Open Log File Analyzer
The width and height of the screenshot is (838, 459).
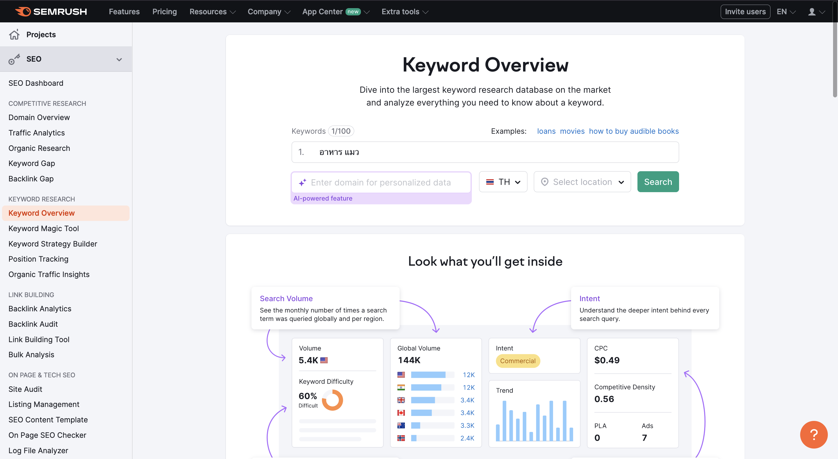(38, 451)
